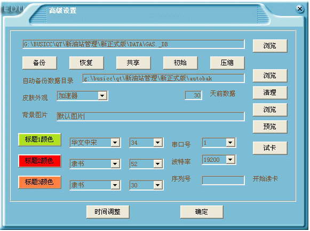The height and width of the screenshot is (231, 310).
Task: Click the 压缩 compress button
Action: tap(227, 63)
